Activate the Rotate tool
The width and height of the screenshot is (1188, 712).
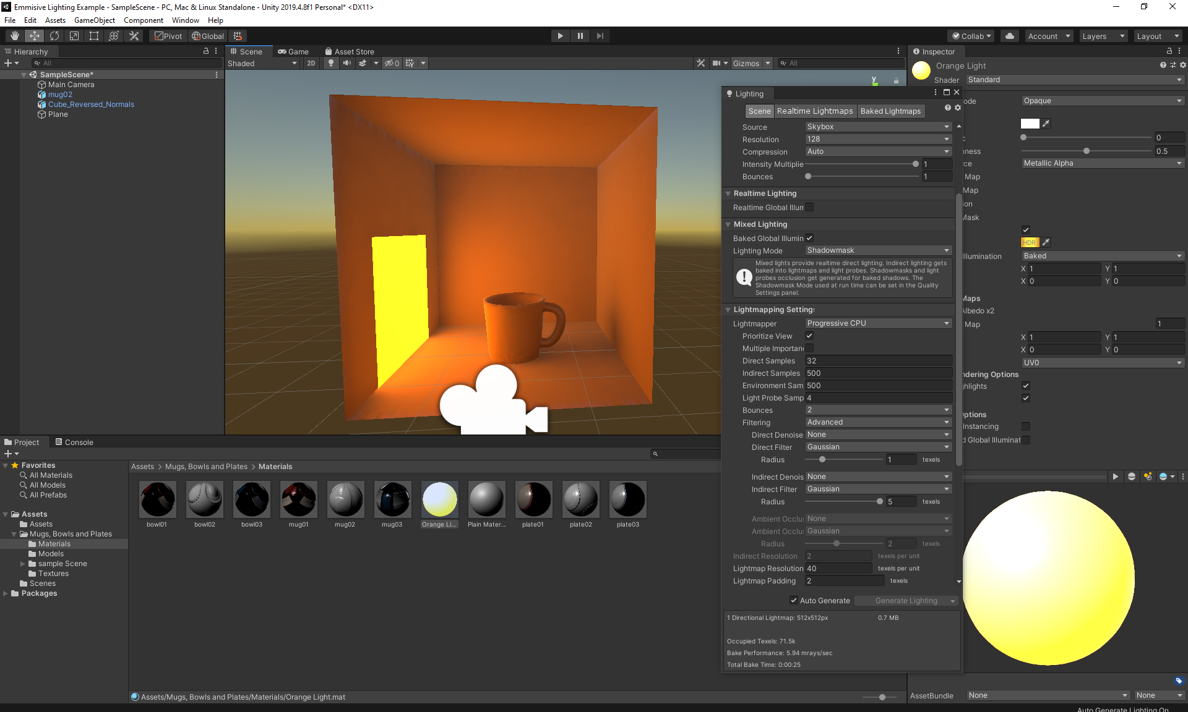54,35
